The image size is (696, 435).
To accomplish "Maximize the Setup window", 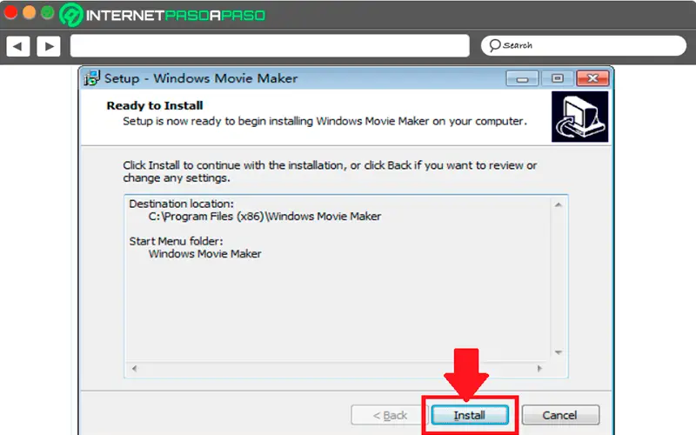I will tap(557, 78).
